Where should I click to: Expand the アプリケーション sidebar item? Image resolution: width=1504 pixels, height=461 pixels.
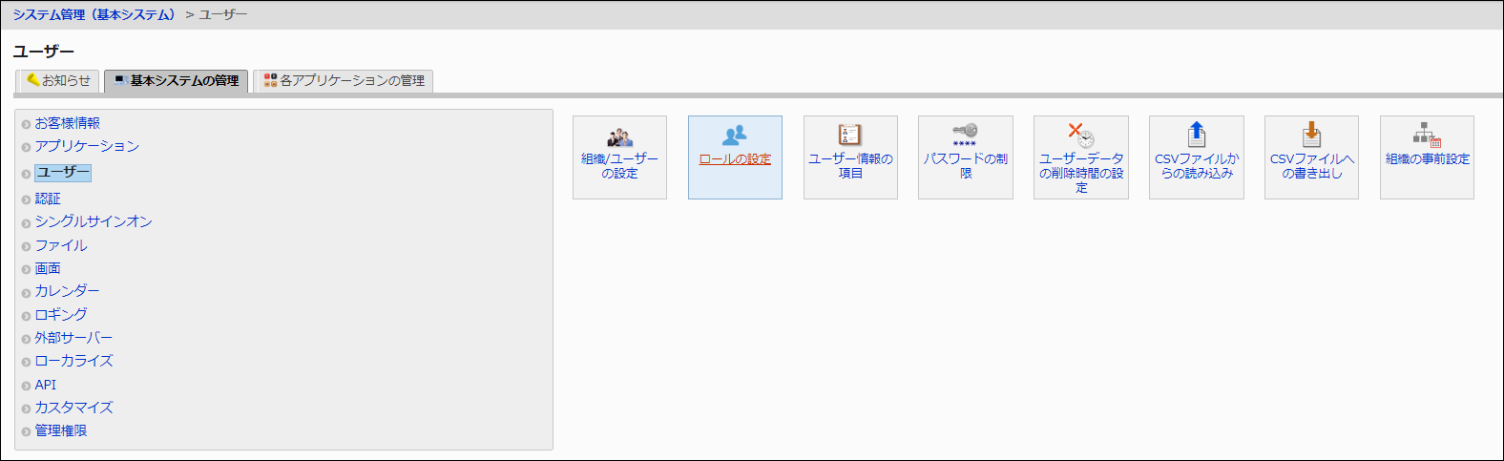coord(87,146)
